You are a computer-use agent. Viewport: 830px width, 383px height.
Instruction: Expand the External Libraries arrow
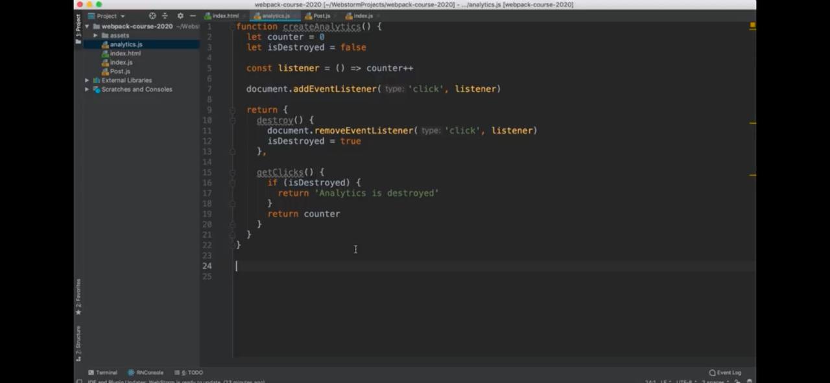87,80
